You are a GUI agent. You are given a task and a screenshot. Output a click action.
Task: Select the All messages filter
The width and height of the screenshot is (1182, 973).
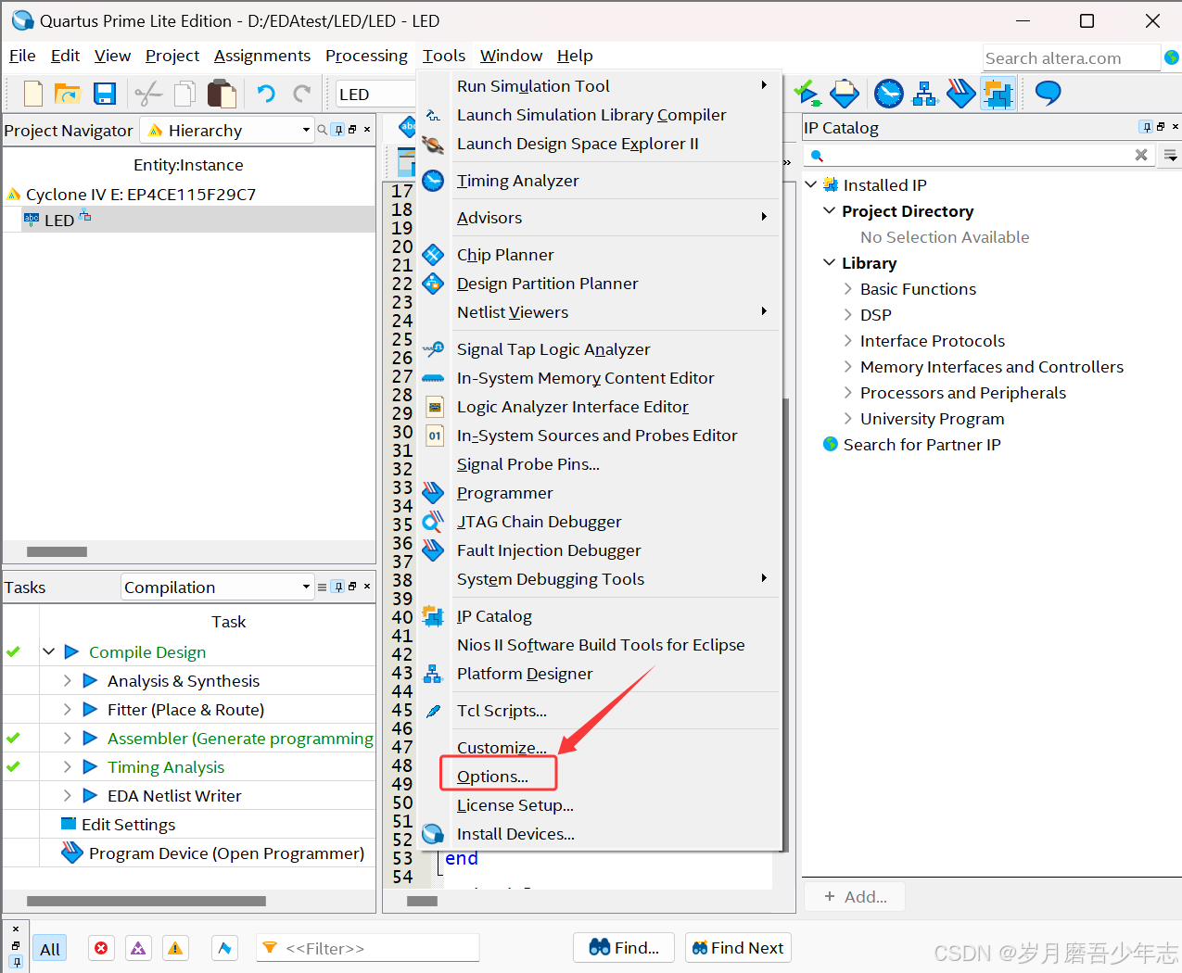[50, 949]
